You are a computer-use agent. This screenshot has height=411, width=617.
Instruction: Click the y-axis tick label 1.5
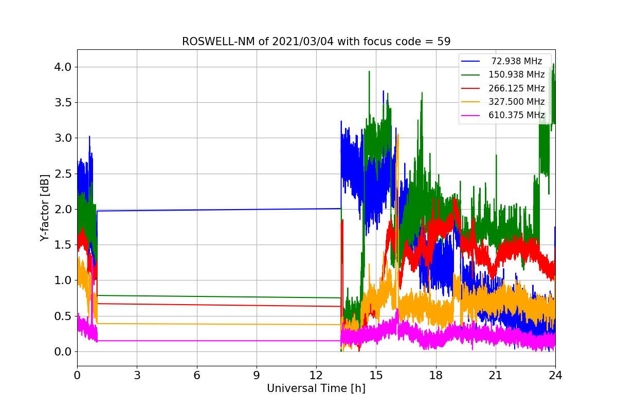(x=63, y=245)
